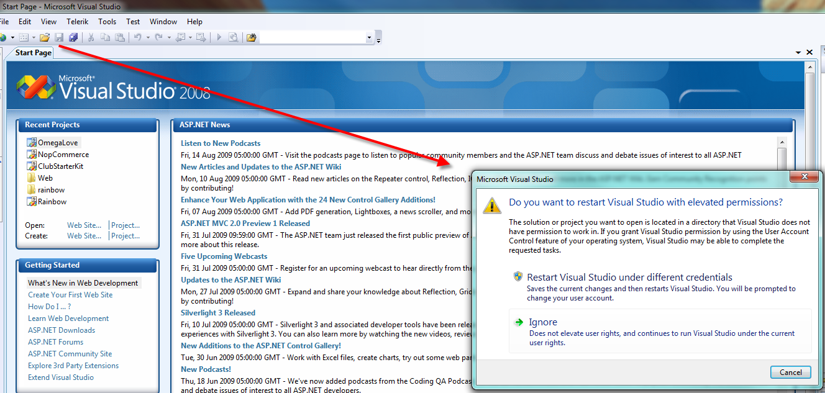This screenshot has height=393, width=825.
Task: Click the Open File folder toolbar icon
Action: click(45, 37)
